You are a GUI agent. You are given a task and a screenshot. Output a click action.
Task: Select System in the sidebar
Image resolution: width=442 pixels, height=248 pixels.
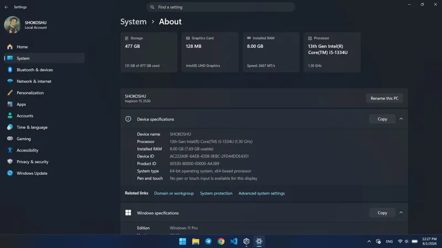(x=44, y=58)
